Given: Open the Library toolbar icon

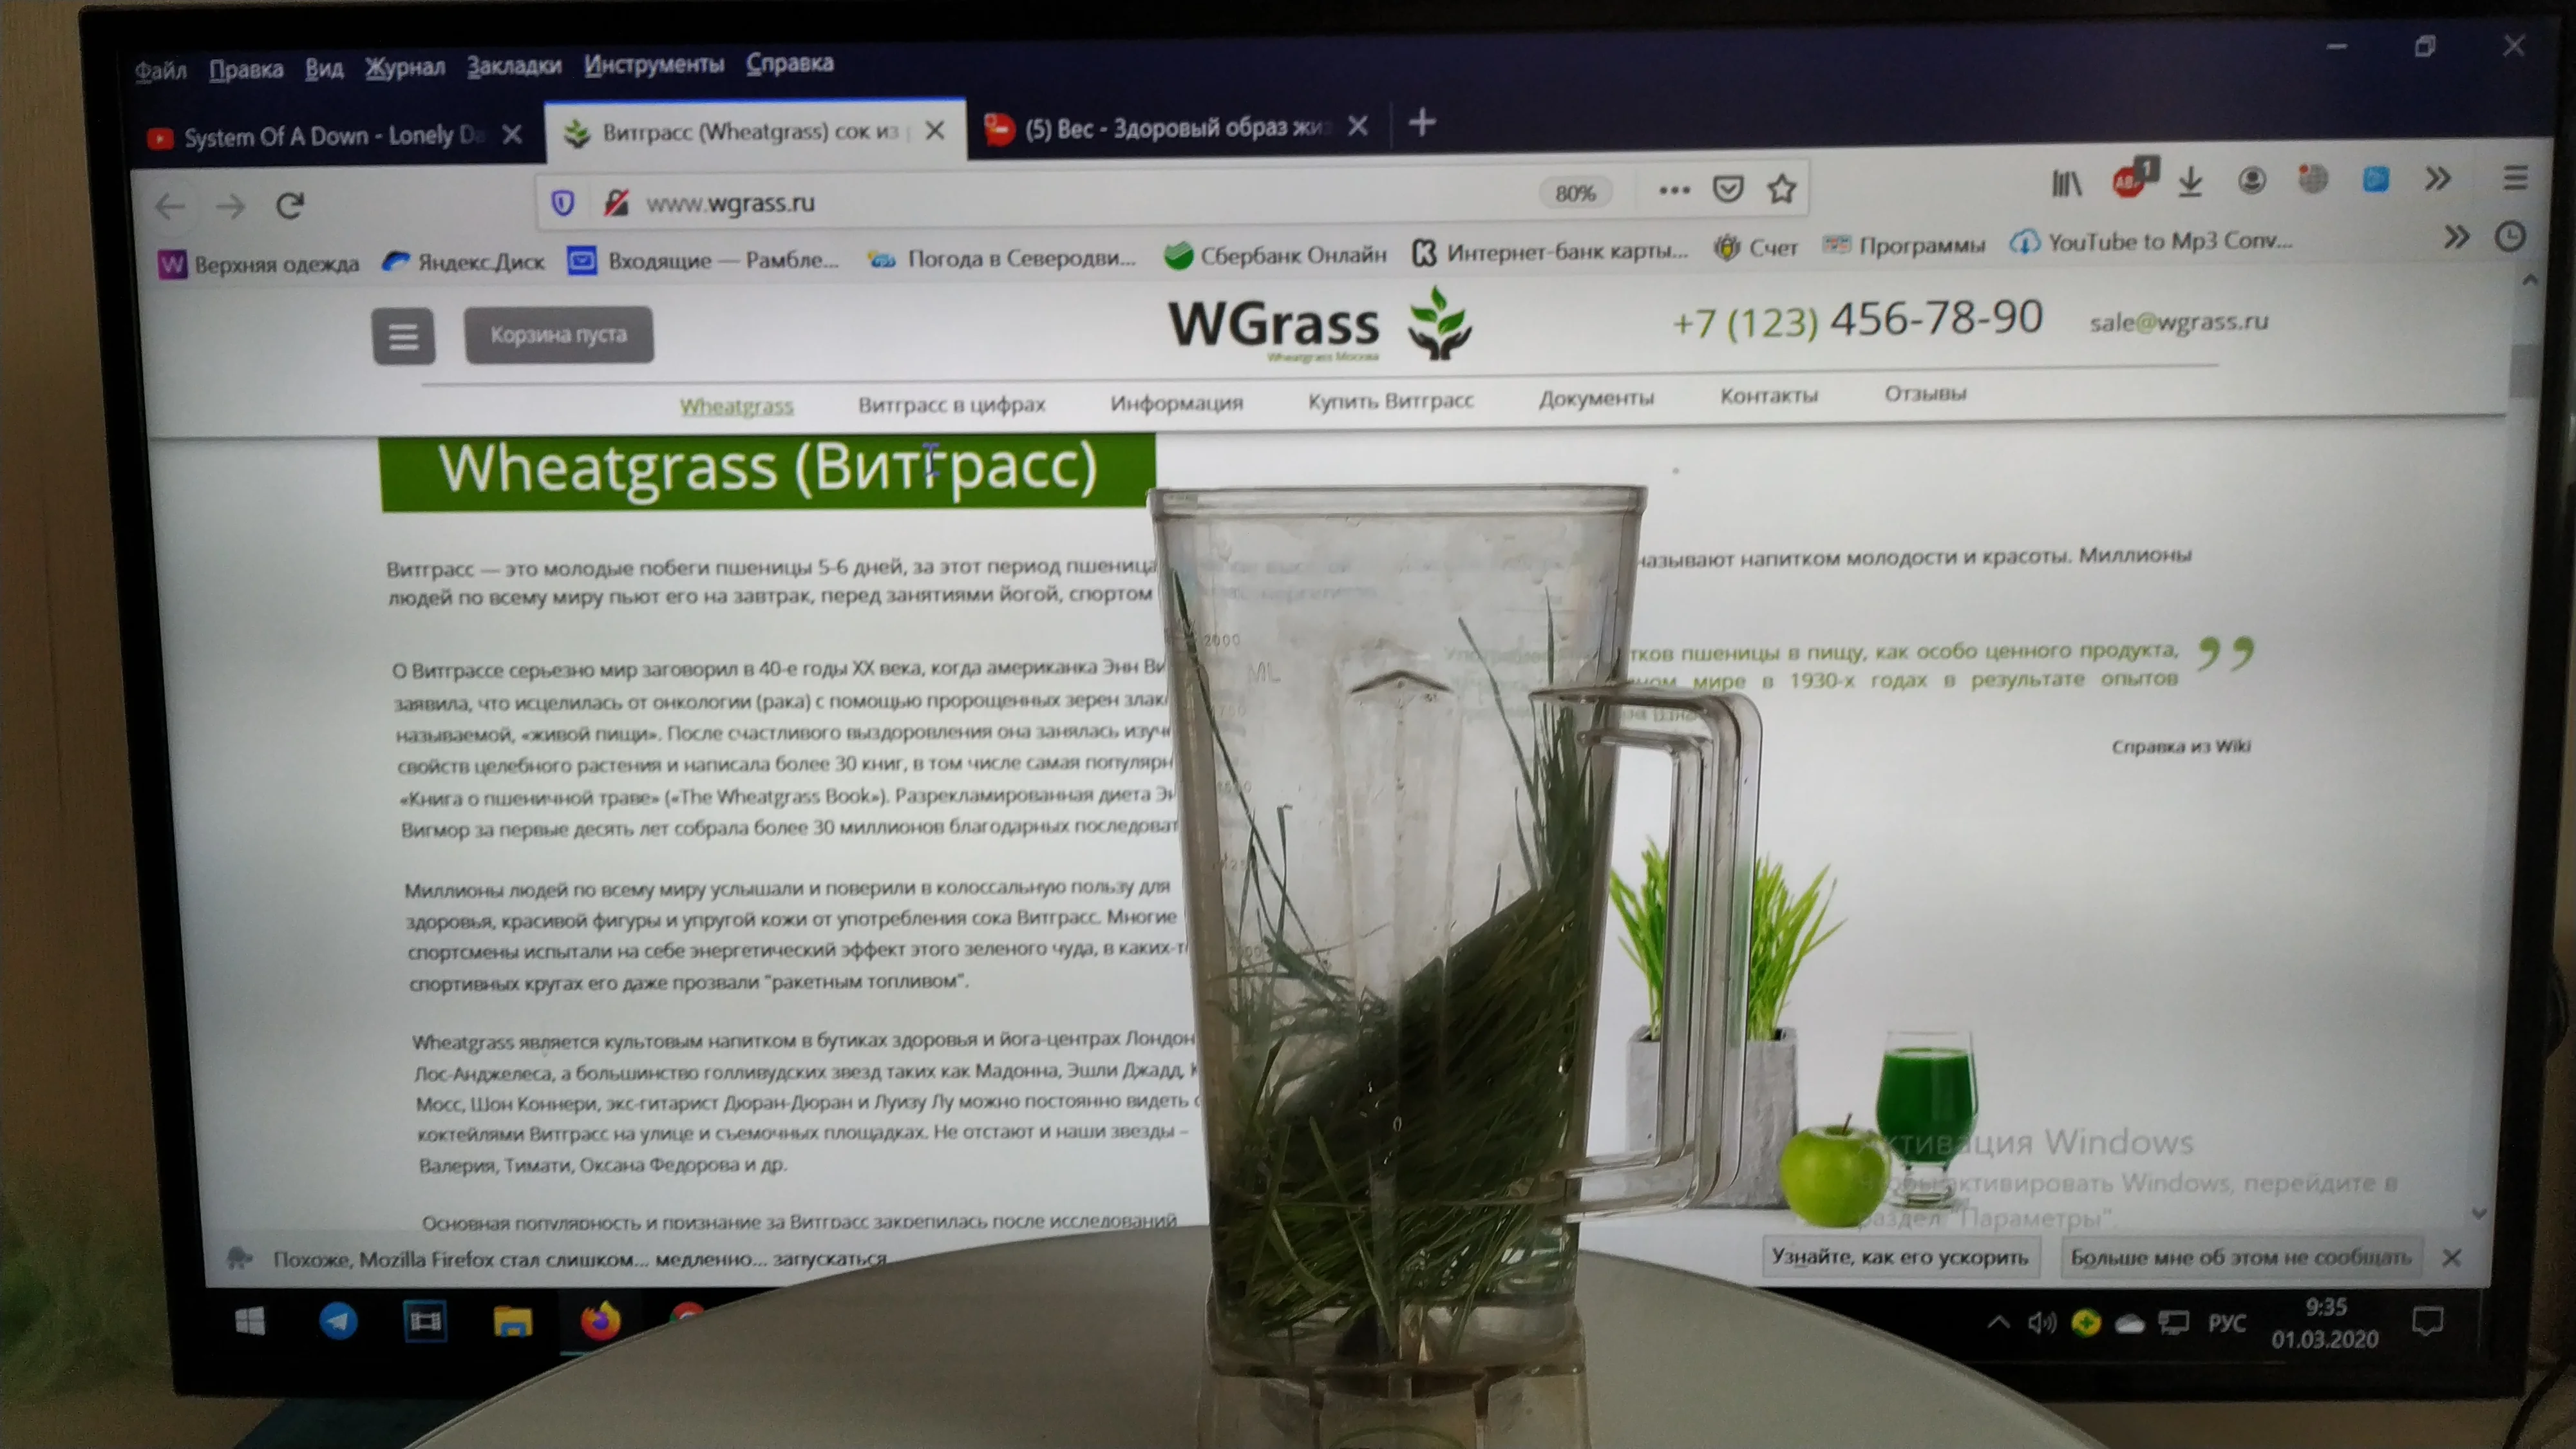Looking at the screenshot, I should 2066,183.
